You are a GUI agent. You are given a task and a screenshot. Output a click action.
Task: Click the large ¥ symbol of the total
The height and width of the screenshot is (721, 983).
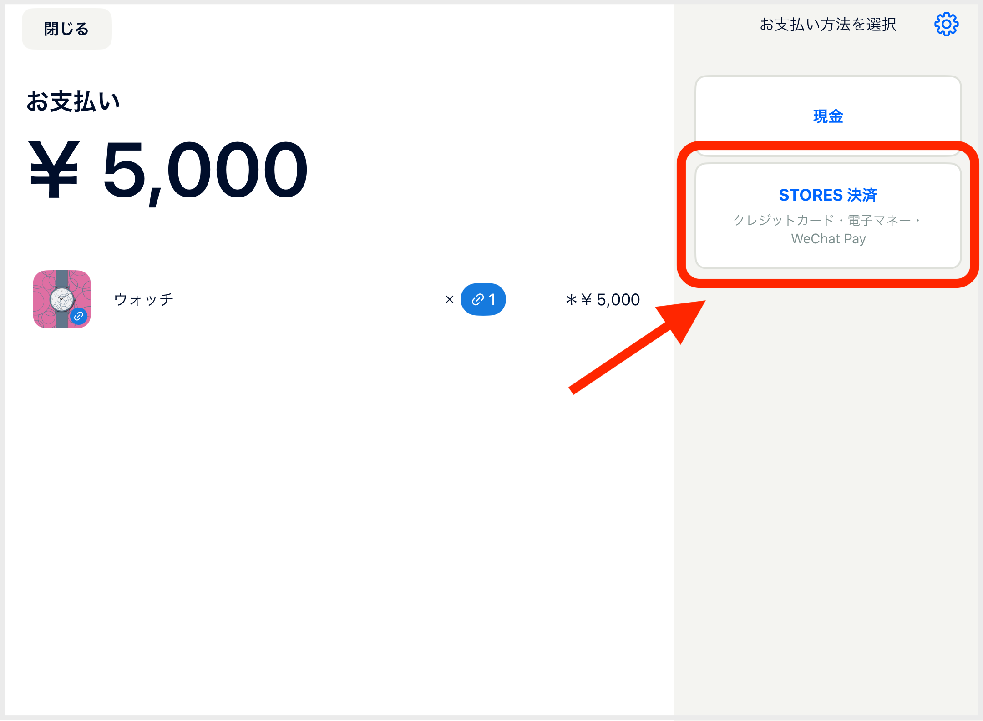[54, 169]
